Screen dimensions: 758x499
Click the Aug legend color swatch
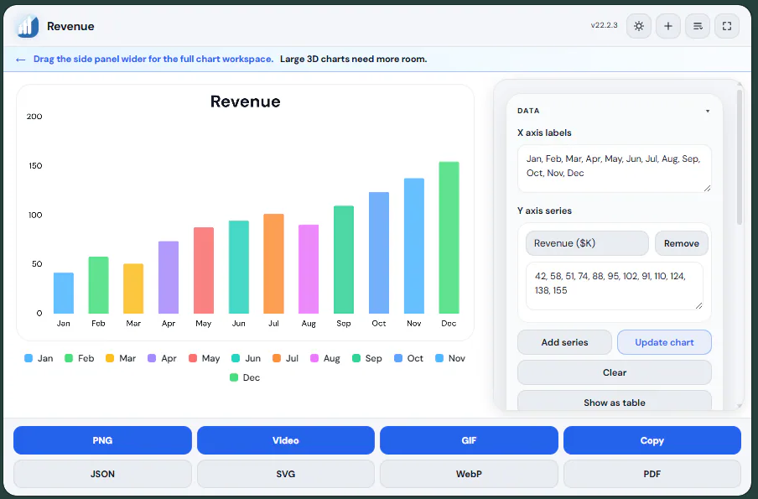[x=314, y=358]
